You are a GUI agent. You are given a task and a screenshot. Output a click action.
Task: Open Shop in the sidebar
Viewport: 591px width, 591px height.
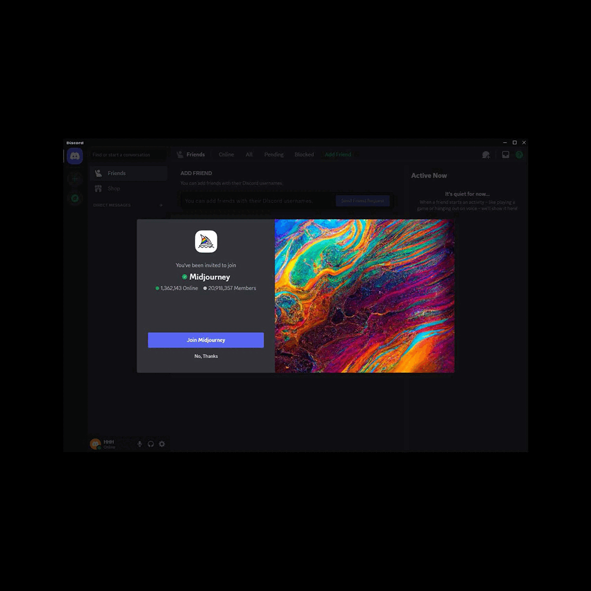pos(114,189)
